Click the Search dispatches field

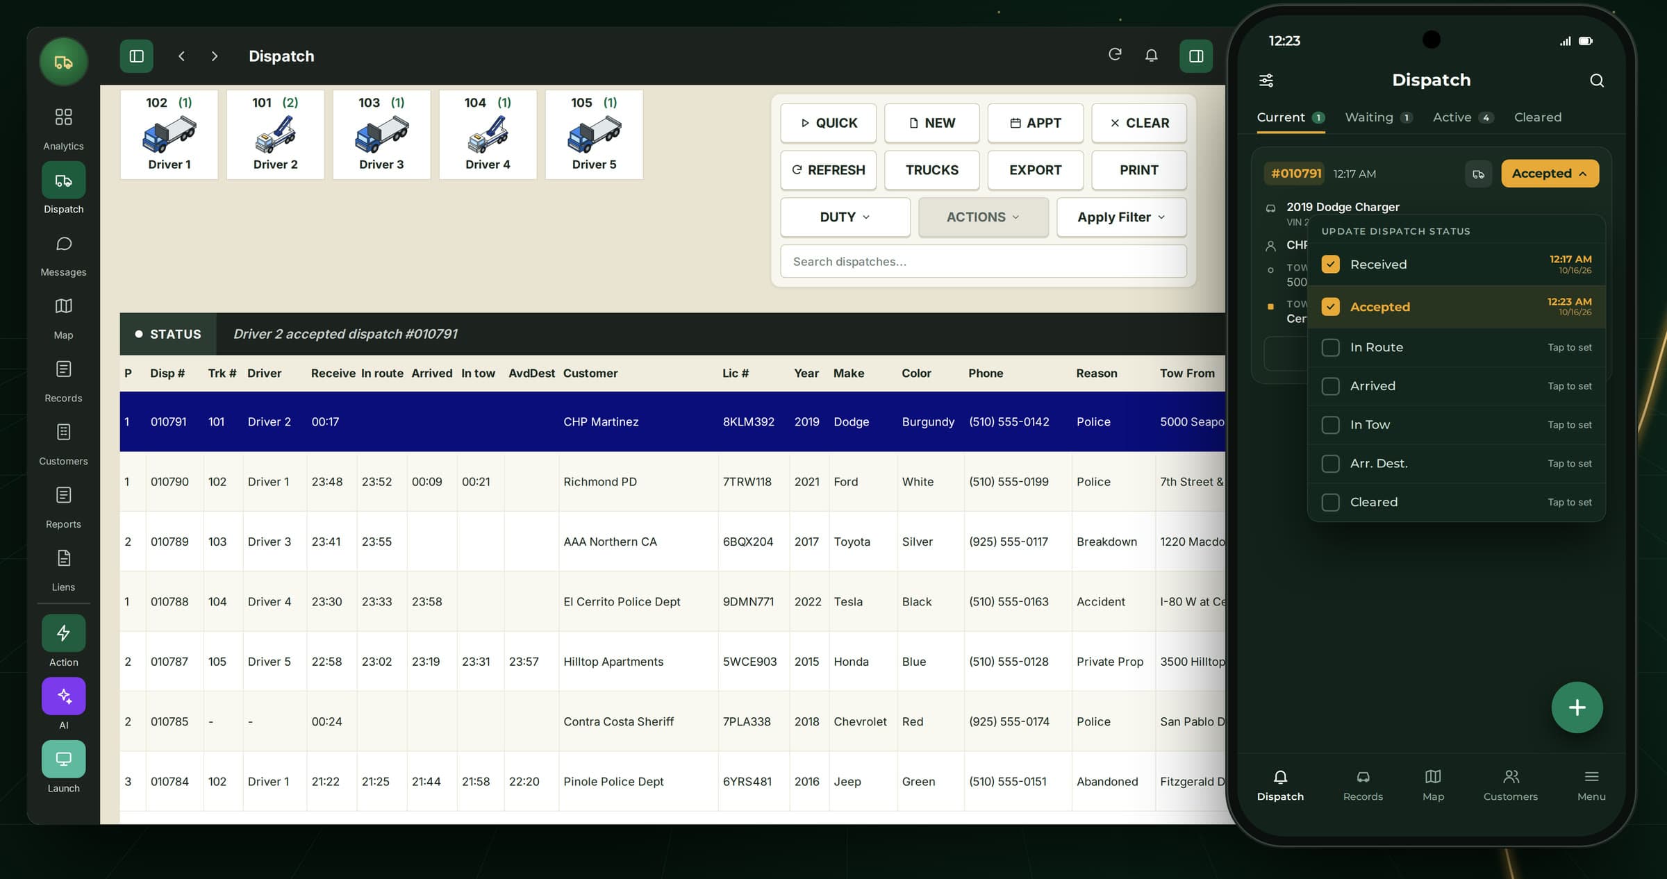(x=983, y=262)
